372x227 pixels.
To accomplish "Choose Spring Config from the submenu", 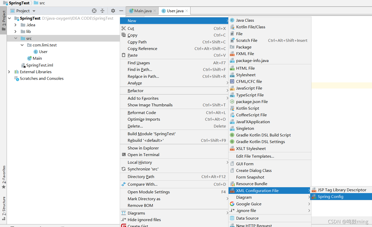I will 341,196.
